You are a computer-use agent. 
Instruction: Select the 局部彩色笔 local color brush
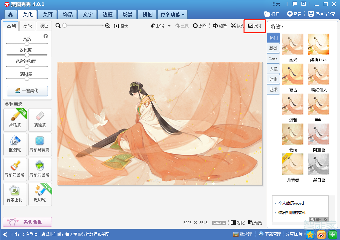point(15,169)
